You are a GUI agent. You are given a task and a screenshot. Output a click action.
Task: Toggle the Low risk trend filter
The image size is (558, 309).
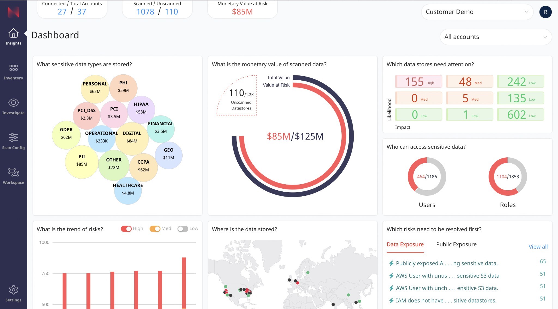pos(182,228)
